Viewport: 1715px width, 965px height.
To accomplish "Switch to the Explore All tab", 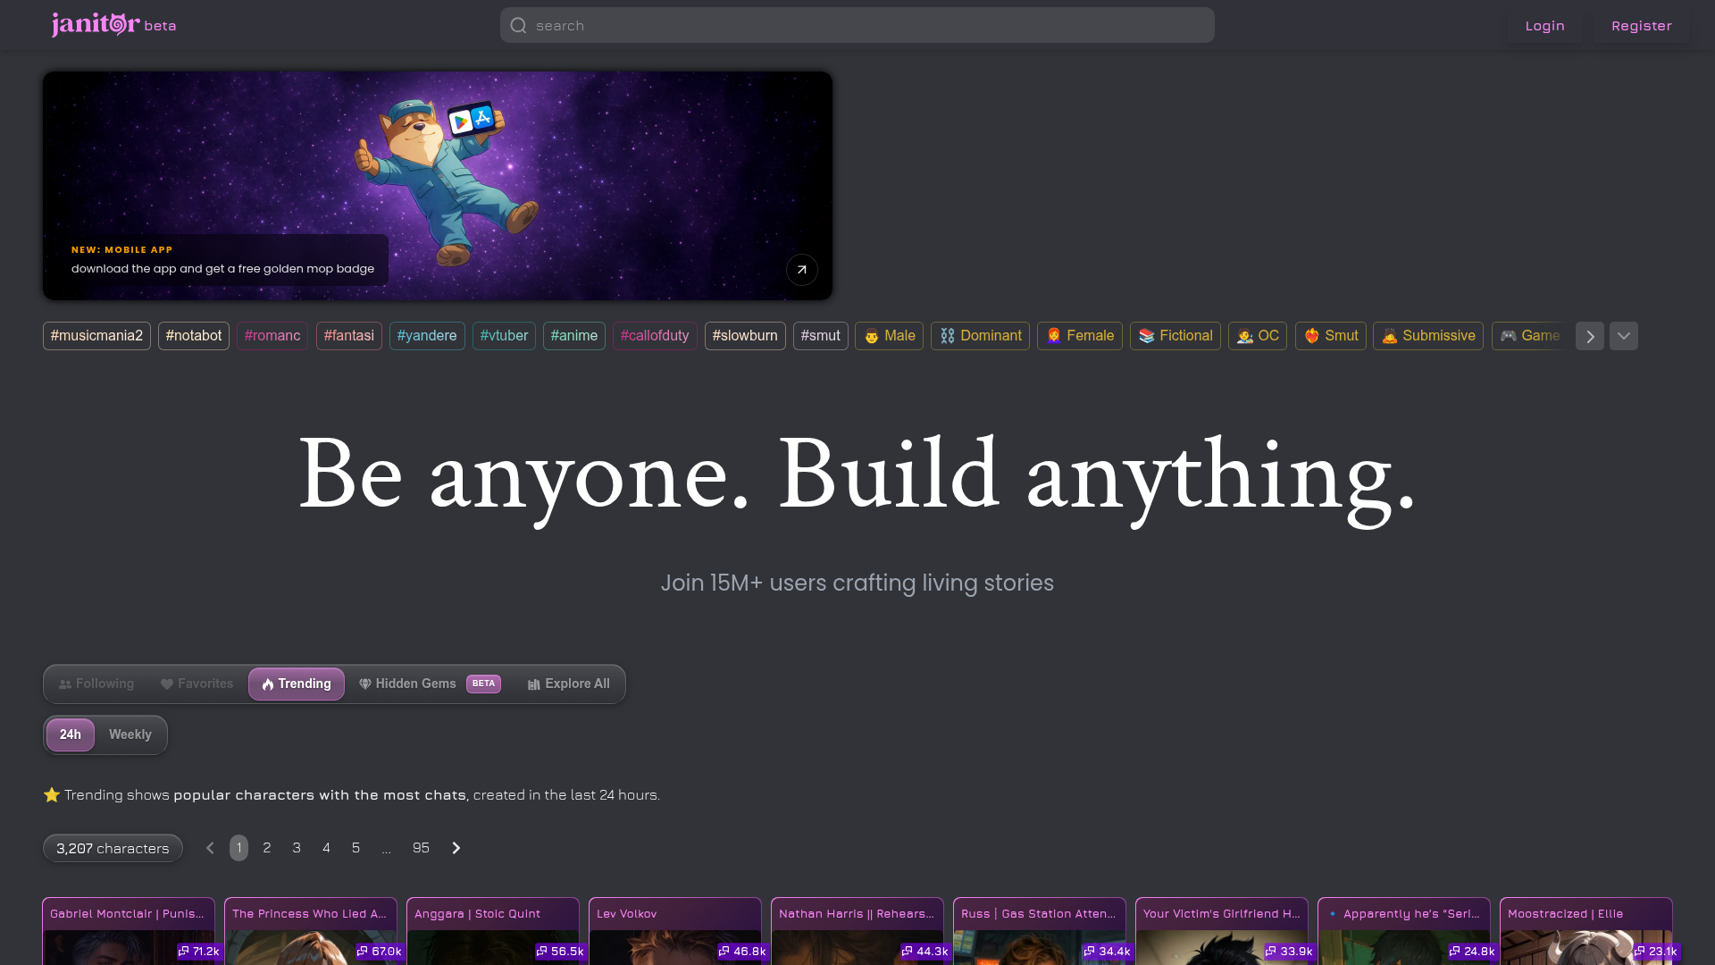I will point(568,684).
